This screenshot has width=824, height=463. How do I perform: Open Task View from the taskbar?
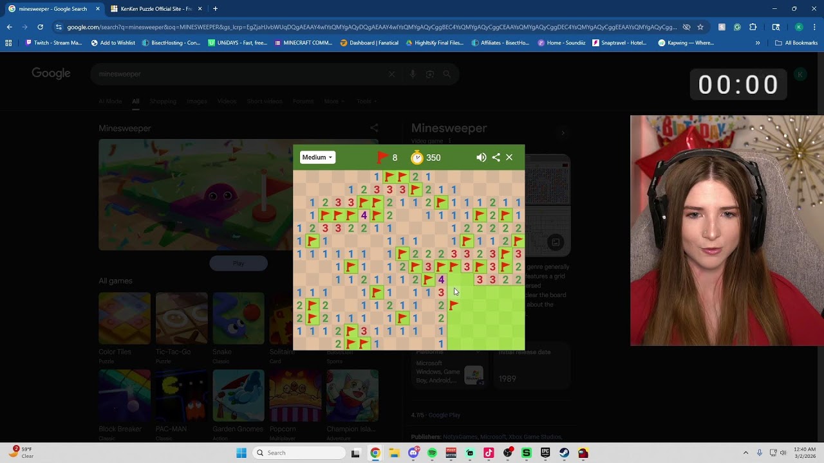pyautogui.click(x=355, y=453)
